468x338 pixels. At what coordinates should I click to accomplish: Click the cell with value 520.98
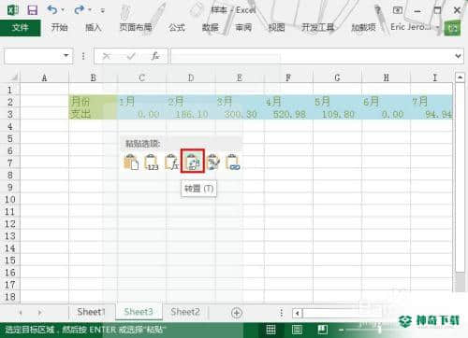[288, 114]
